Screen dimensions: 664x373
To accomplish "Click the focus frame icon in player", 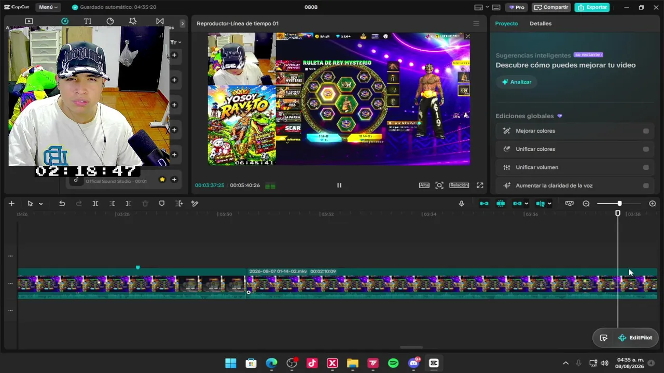I will (x=439, y=185).
